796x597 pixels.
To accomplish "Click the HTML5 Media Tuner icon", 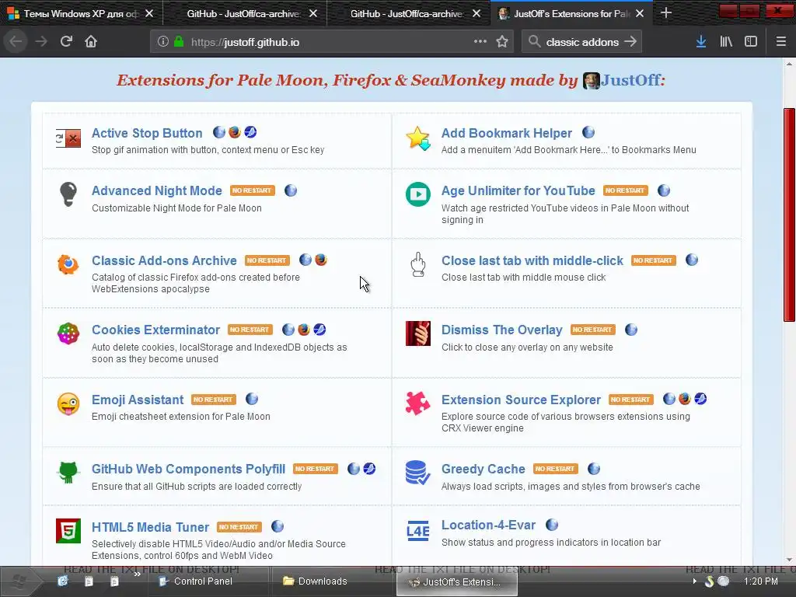I will point(68,530).
